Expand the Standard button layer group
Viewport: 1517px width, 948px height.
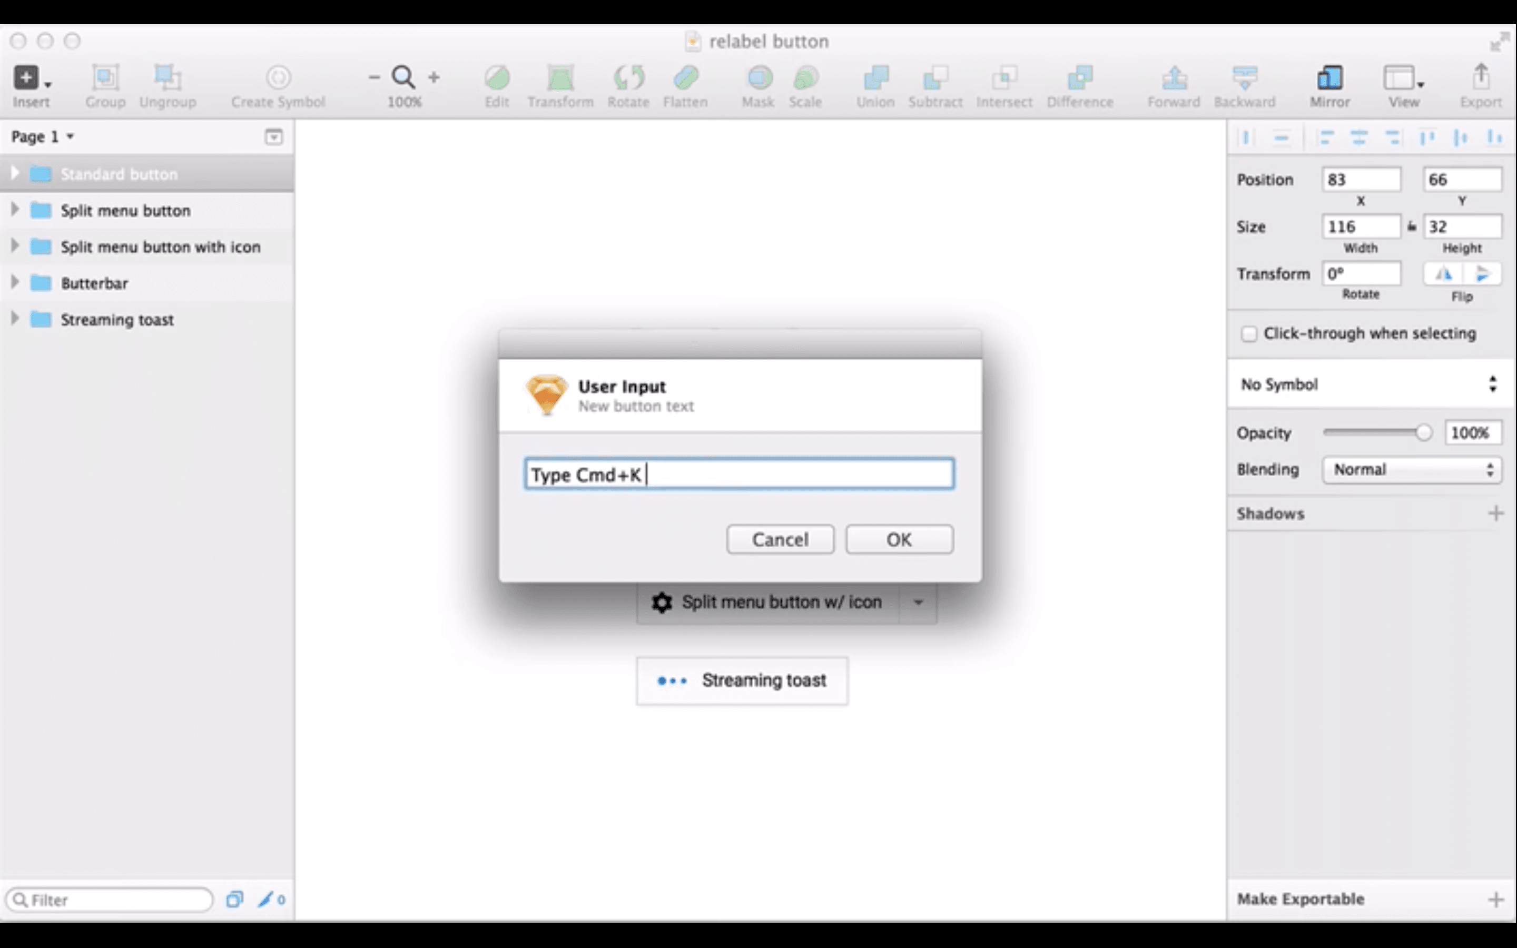(x=15, y=173)
